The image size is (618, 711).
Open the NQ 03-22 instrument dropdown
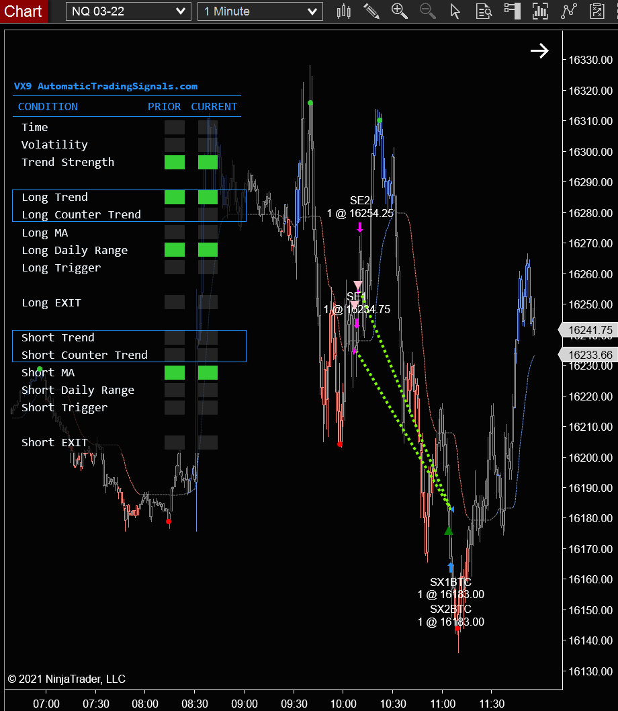coord(128,11)
